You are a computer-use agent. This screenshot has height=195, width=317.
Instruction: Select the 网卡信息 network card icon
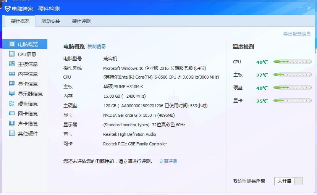[12, 113]
